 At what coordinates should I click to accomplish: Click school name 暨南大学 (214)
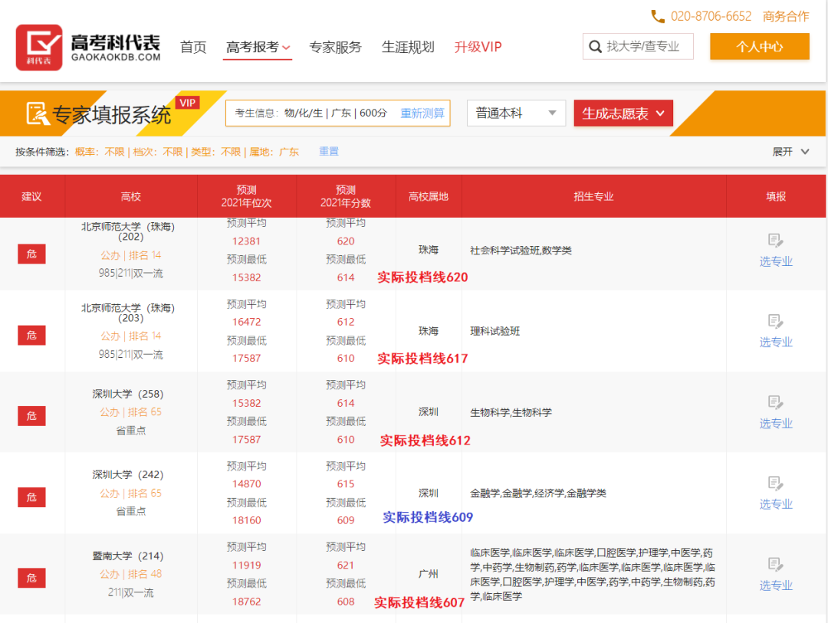click(128, 556)
